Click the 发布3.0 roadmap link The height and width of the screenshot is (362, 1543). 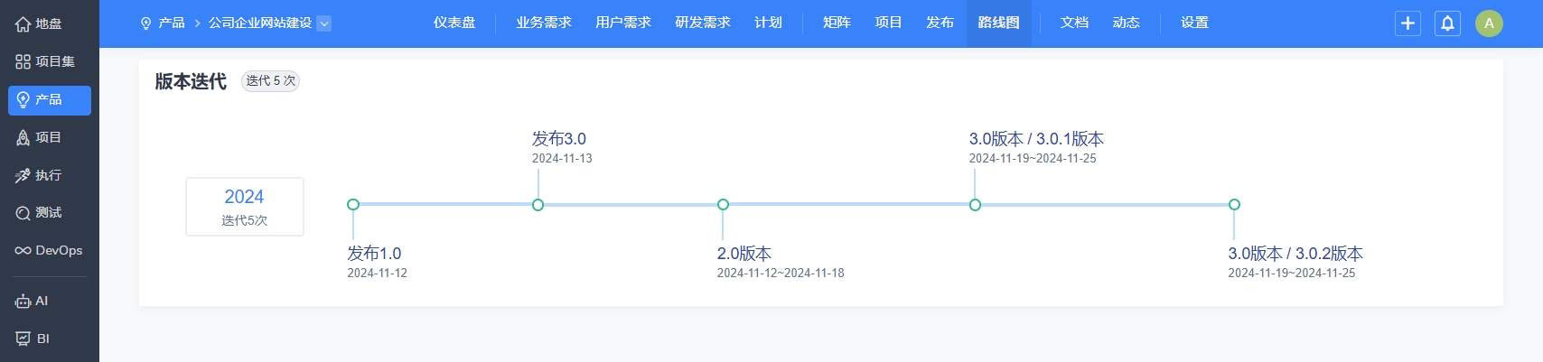tap(558, 139)
